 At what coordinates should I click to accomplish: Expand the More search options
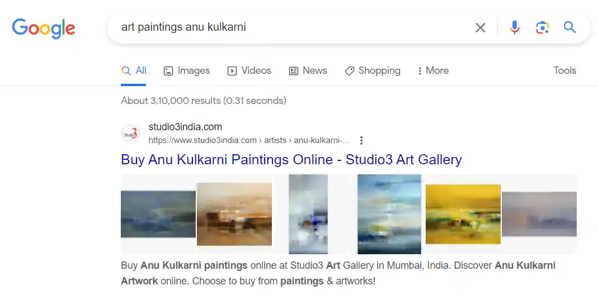433,70
